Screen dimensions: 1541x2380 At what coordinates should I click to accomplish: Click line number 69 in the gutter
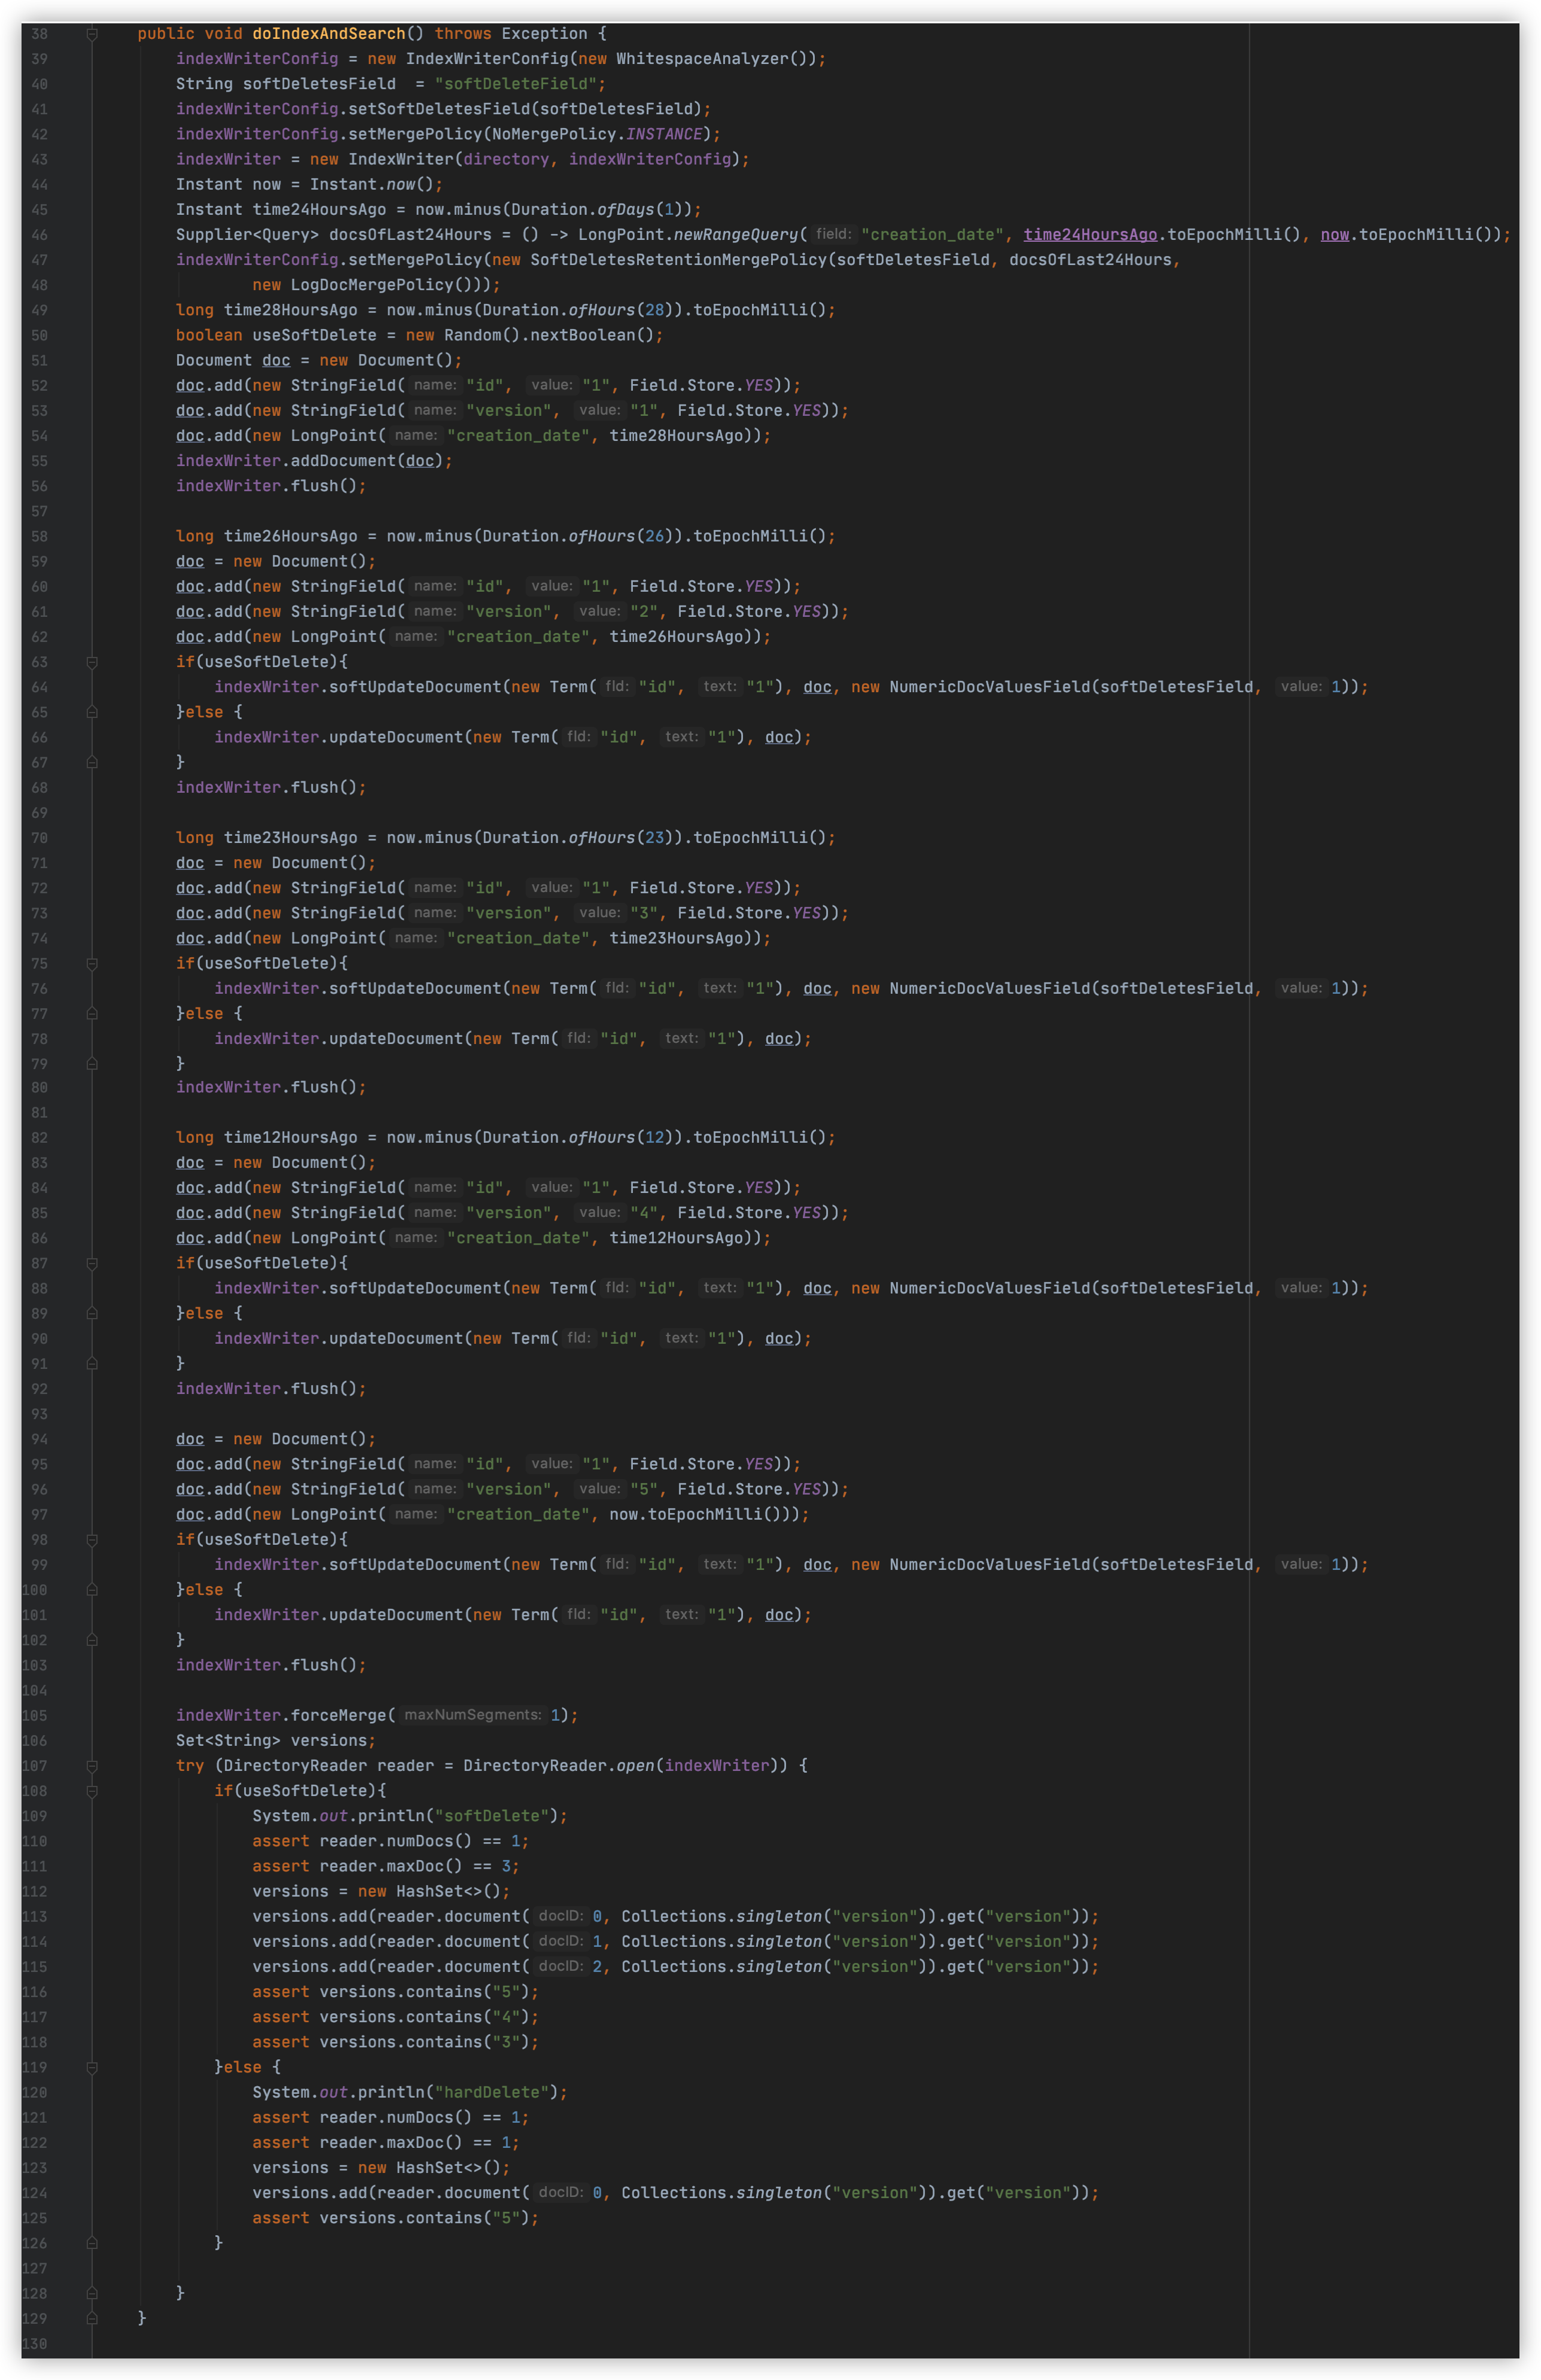[39, 813]
